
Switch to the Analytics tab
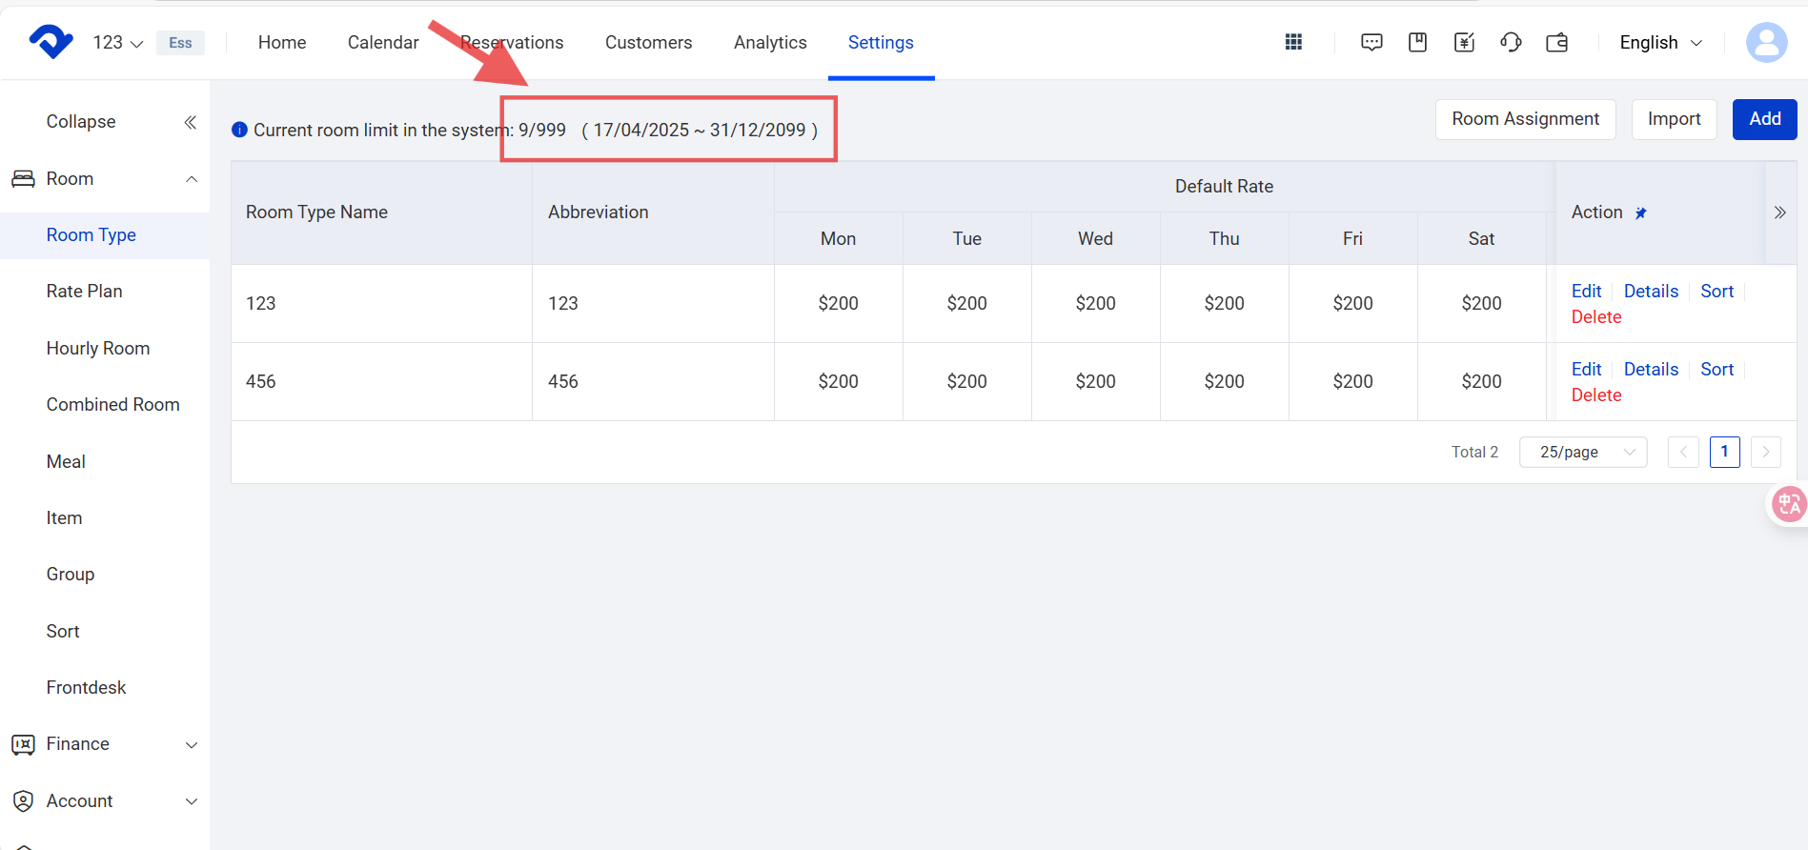[x=770, y=43]
